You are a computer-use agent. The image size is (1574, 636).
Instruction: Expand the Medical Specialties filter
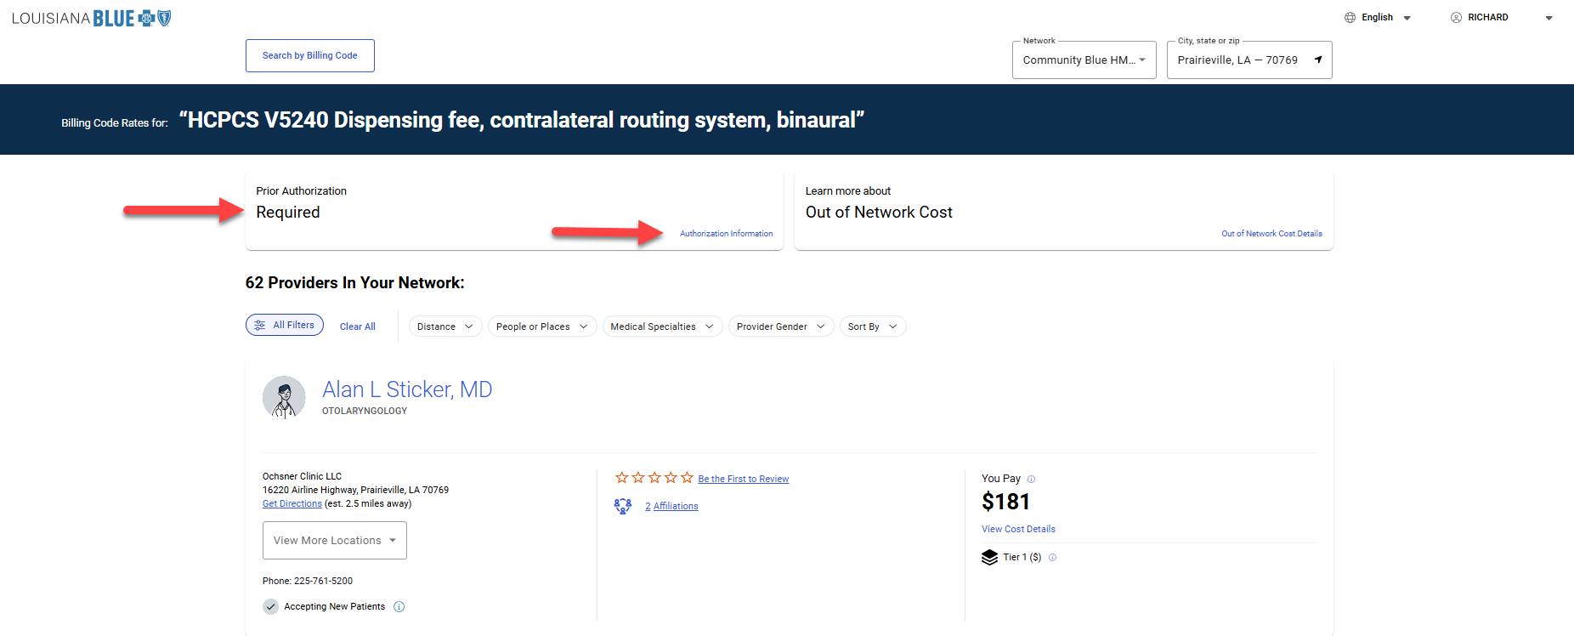662,327
